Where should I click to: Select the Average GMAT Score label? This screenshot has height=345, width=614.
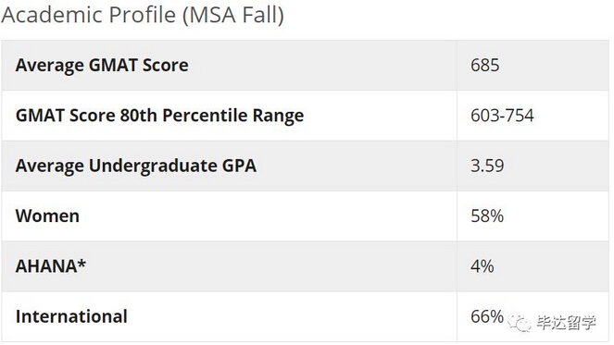pos(102,65)
